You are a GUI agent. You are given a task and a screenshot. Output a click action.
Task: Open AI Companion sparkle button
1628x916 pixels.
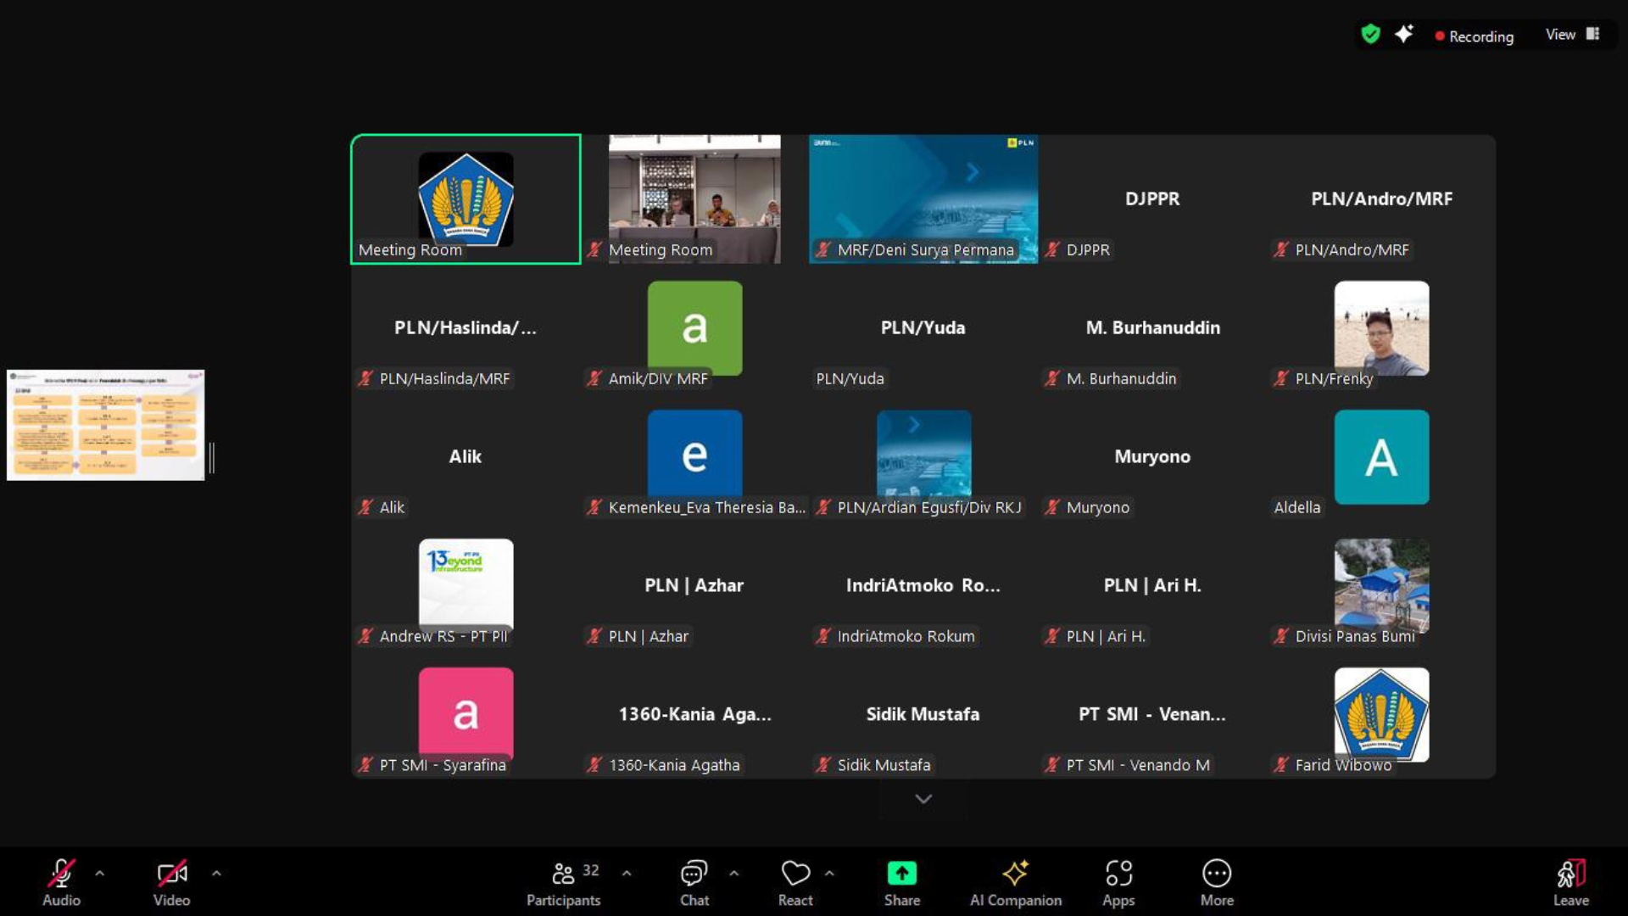coord(1016,882)
